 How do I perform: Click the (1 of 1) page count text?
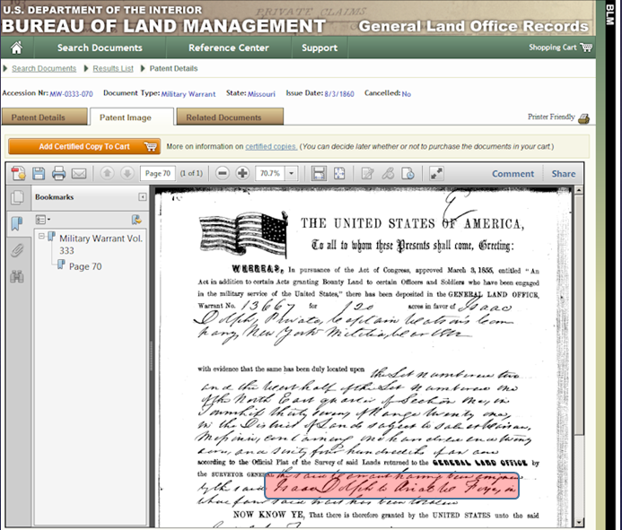(191, 173)
